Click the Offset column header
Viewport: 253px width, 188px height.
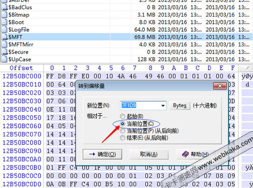(x=21, y=68)
